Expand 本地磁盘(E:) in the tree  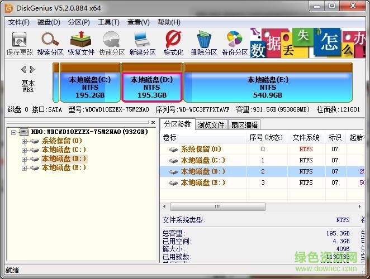24,168
